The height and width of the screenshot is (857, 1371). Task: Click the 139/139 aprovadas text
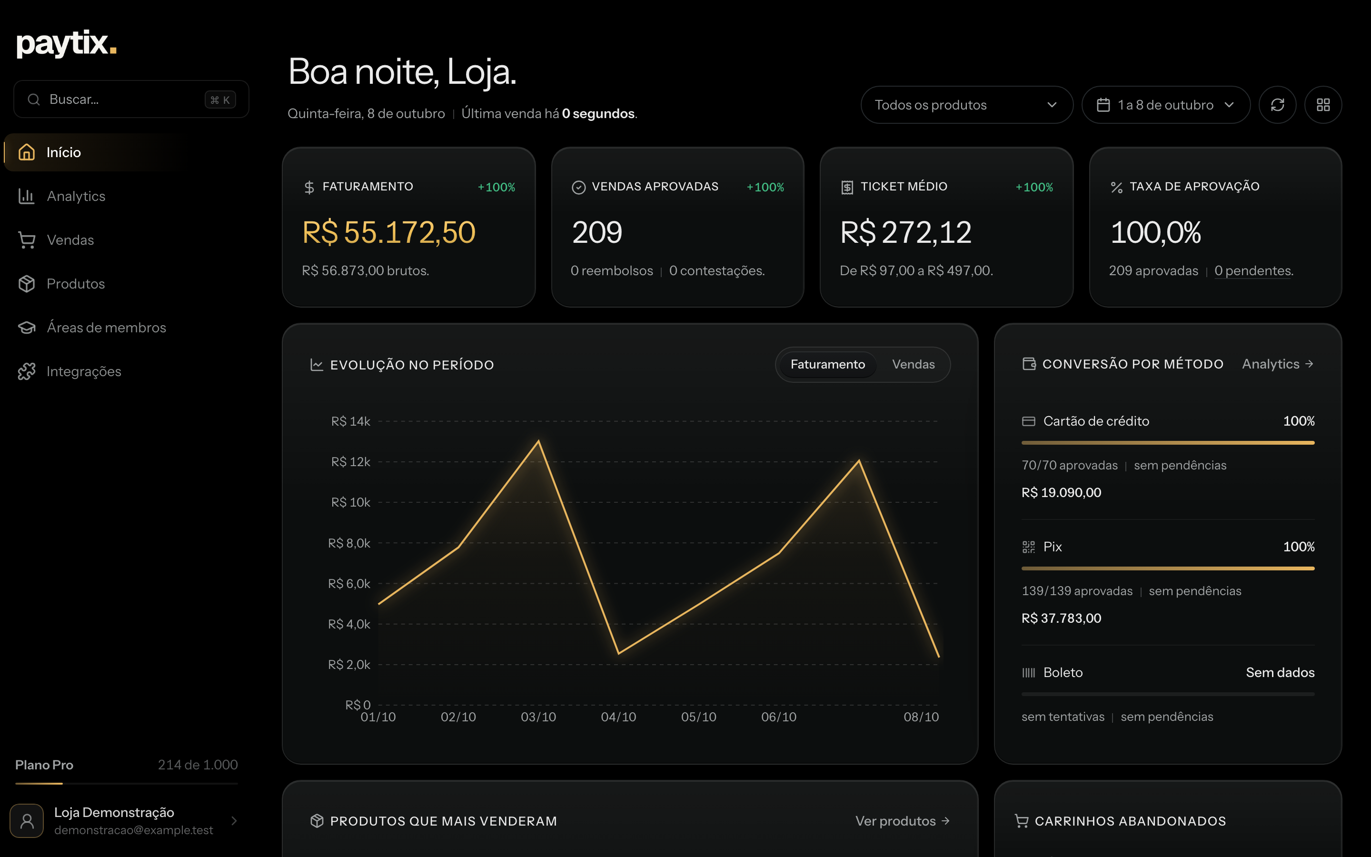(x=1077, y=591)
